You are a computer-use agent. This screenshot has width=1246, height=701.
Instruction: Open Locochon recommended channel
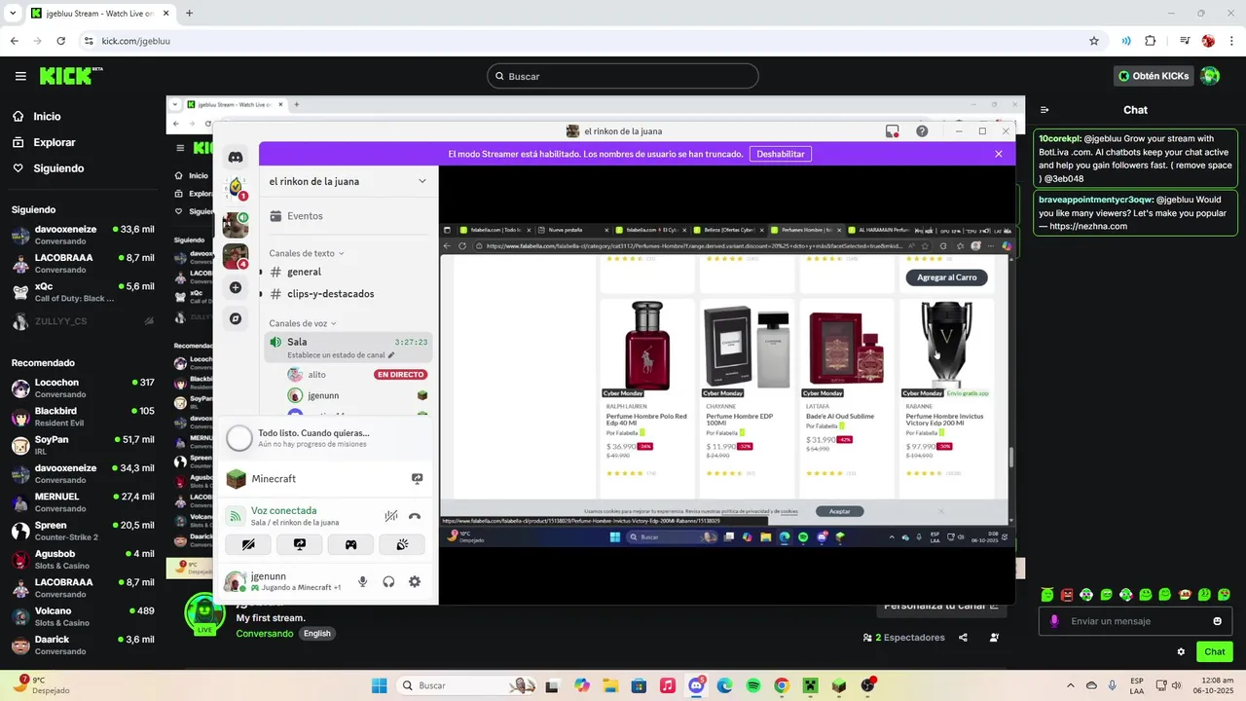(83, 387)
